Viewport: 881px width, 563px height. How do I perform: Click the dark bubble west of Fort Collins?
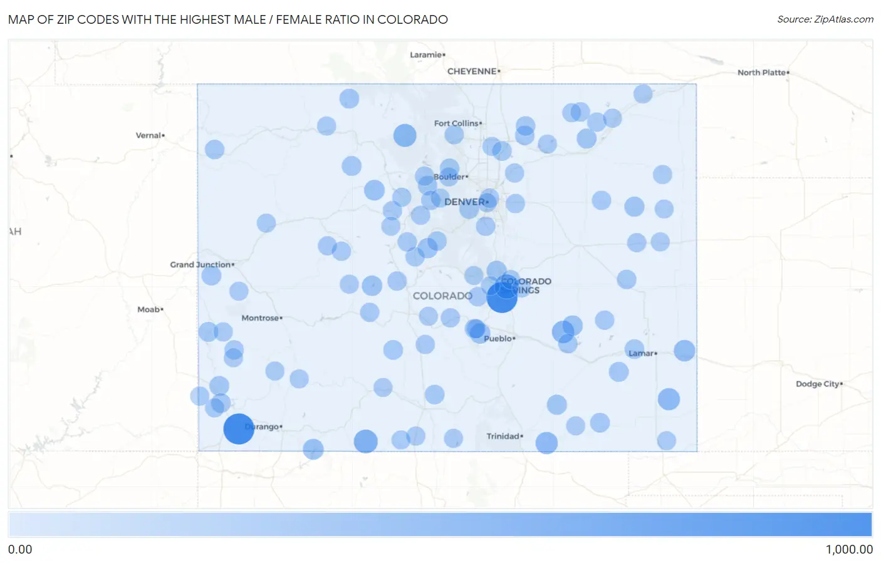coord(405,135)
